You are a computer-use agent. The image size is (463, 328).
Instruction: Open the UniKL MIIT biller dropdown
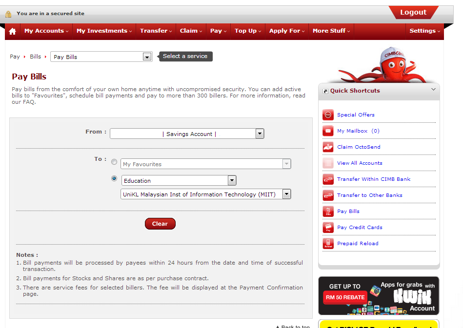(205, 194)
